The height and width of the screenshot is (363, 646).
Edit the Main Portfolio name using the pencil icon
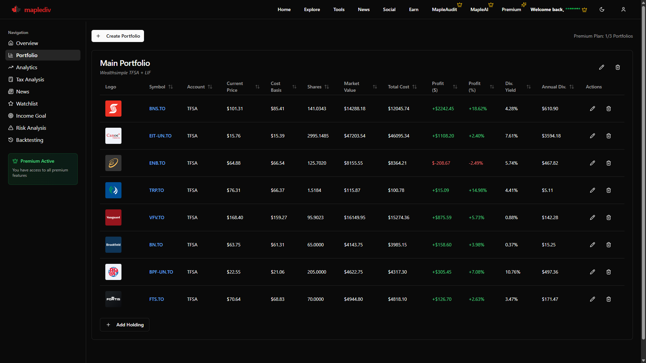point(602,67)
